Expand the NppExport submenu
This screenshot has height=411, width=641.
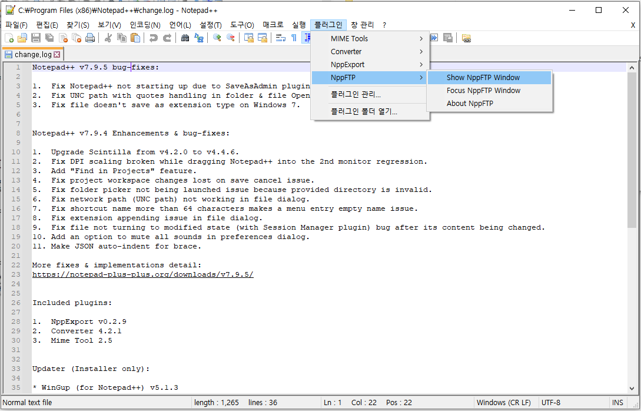pos(370,65)
